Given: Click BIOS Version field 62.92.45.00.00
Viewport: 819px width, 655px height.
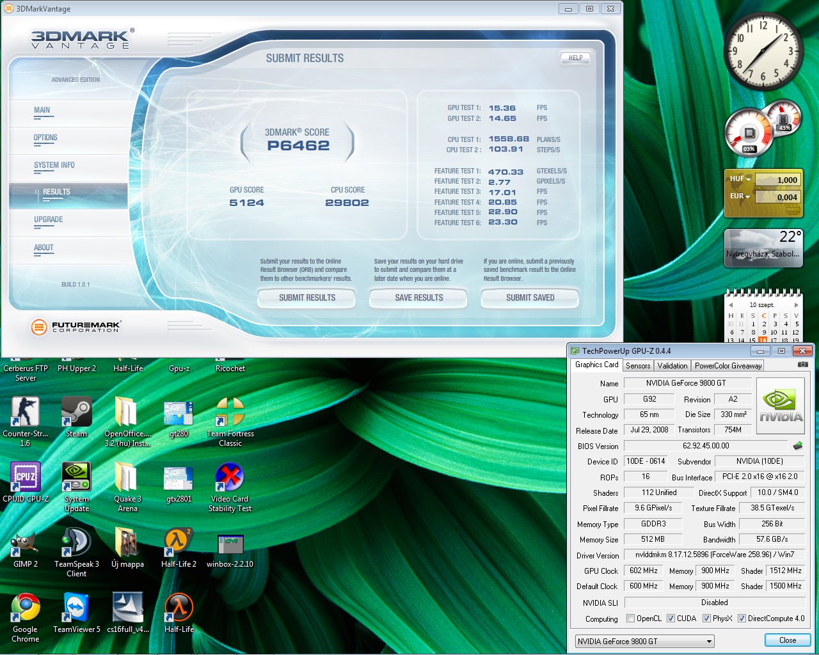Looking at the screenshot, I should click(x=706, y=446).
